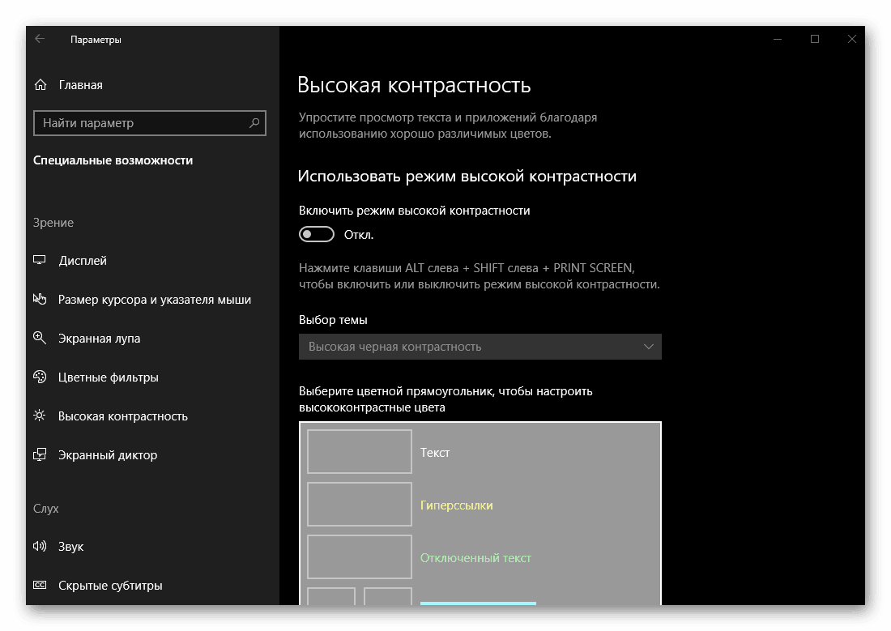Viewport: 891px width, 631px height.
Task: Click the magnifier search icon in search box
Action: 254,123
